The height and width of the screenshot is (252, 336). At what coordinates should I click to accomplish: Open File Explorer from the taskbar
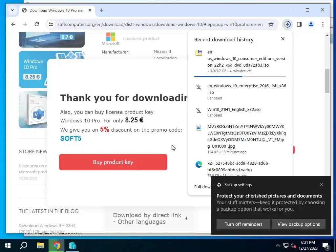click(40, 245)
